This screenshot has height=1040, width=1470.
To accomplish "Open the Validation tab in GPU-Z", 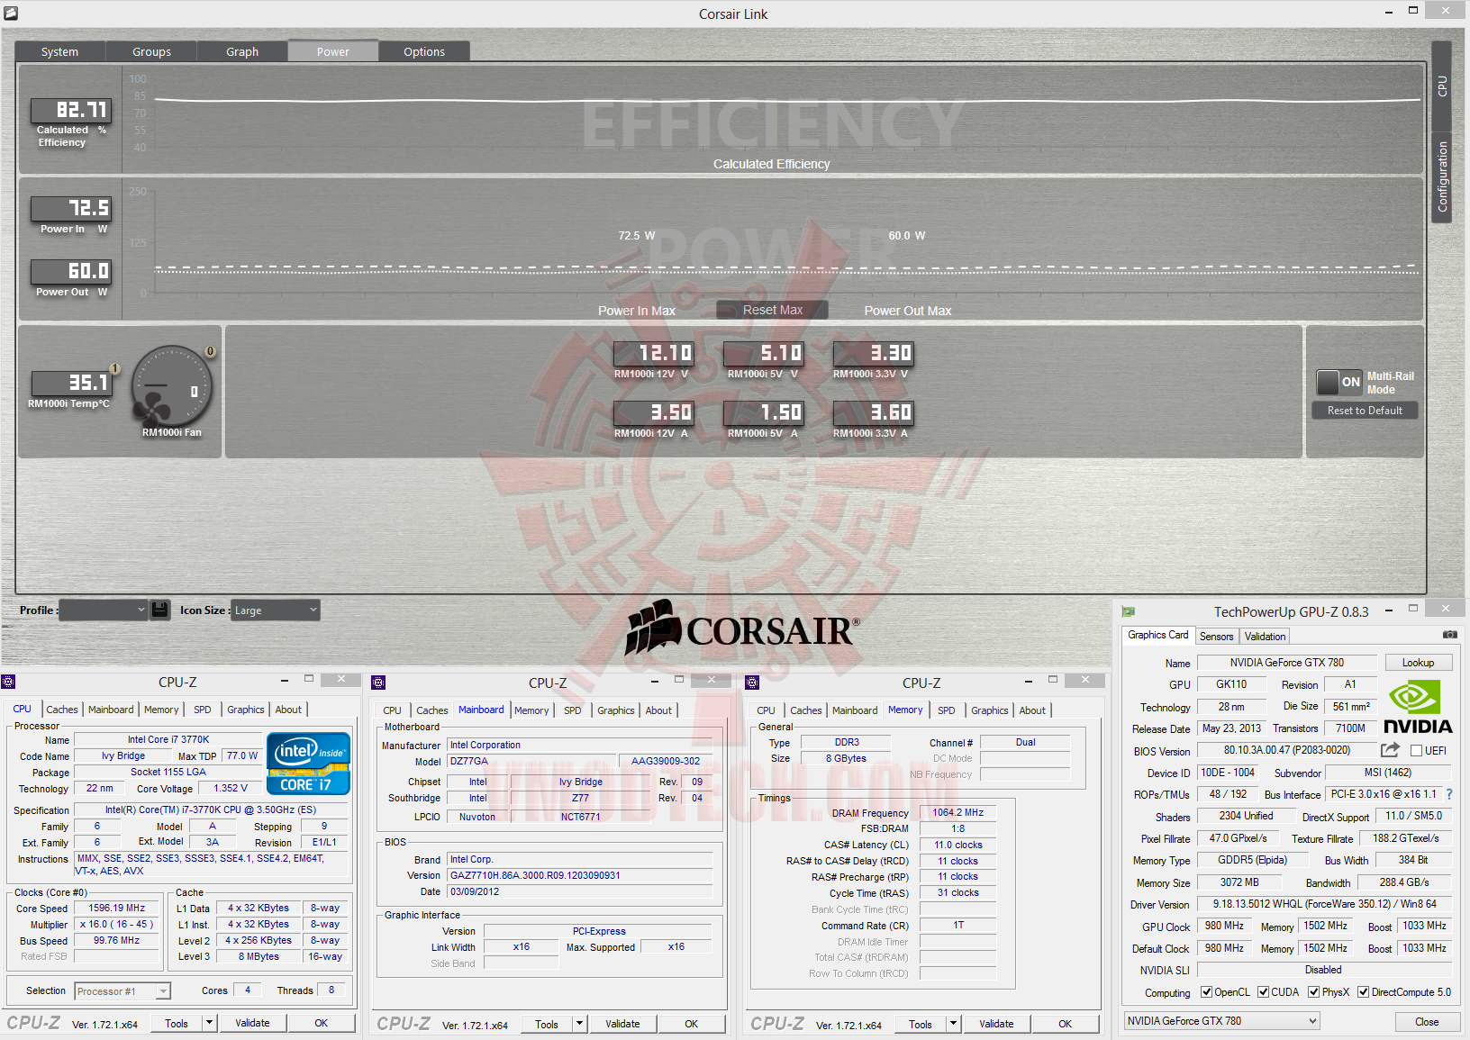I will pos(1265,636).
